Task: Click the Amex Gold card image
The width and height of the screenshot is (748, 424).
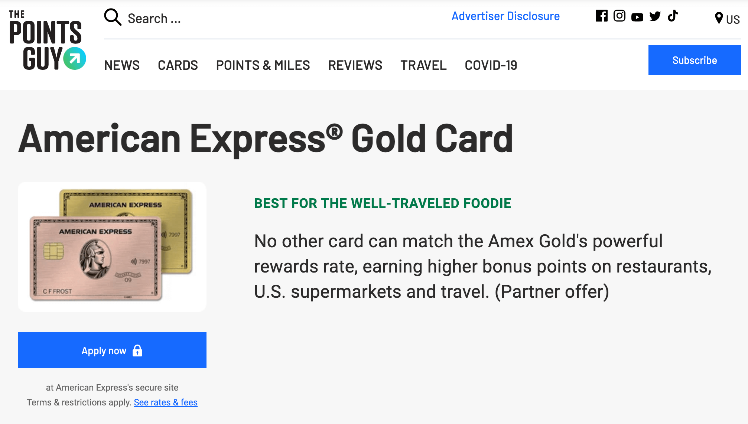Action: [x=112, y=247]
